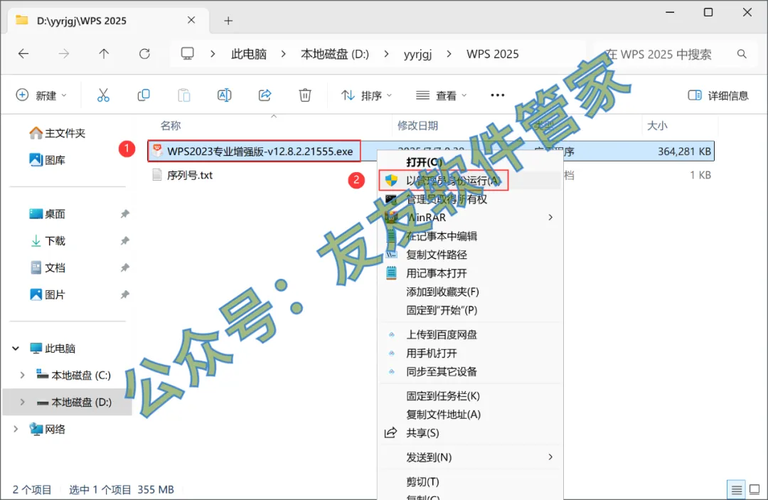Choose 在记事本中编辑 in context menu
This screenshot has width=768, height=500.
click(x=470, y=236)
